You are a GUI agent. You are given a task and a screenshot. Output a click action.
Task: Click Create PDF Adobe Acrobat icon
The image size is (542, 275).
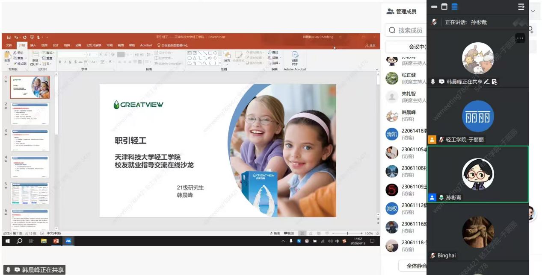pos(295,58)
